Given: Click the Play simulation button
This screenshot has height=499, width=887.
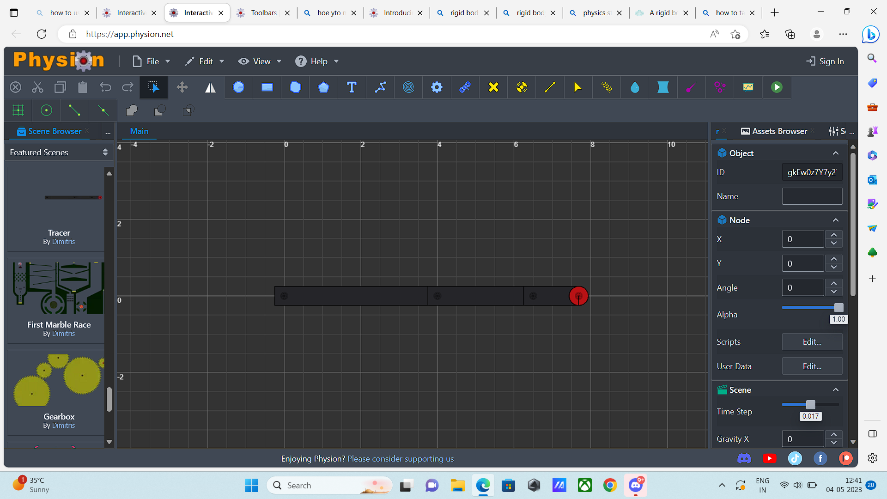Looking at the screenshot, I should click(x=777, y=87).
